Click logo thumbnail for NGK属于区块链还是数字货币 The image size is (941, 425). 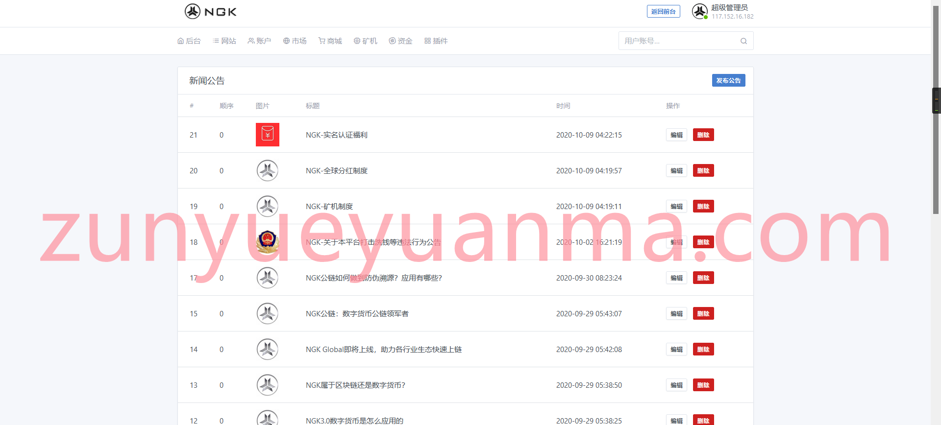[268, 385]
